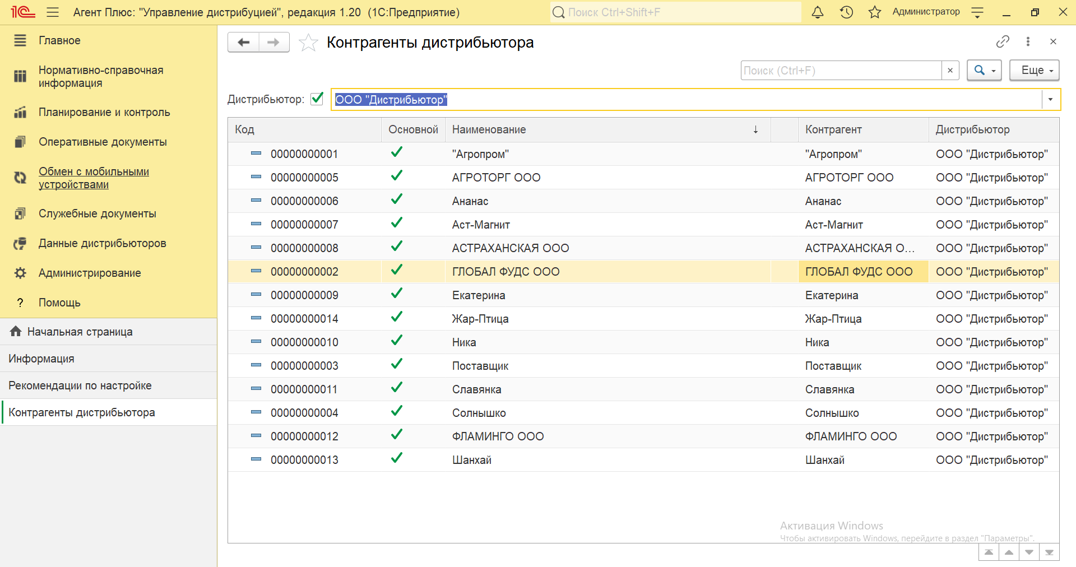Switch to Контрагенты дистрибьютора tab
The height and width of the screenshot is (567, 1076).
[x=108, y=412]
